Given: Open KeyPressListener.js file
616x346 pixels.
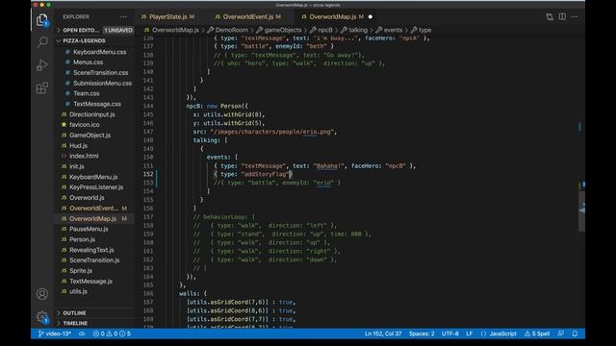Looking at the screenshot, I should click(96, 187).
